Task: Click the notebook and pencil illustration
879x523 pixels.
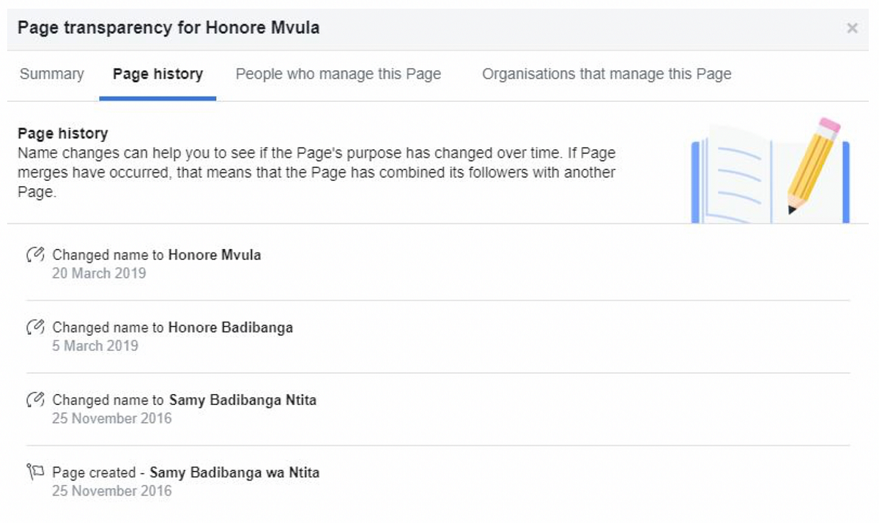Action: point(770,171)
